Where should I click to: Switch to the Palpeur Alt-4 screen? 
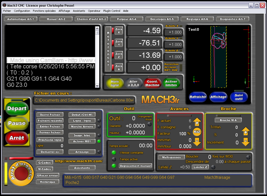click(126, 19)
